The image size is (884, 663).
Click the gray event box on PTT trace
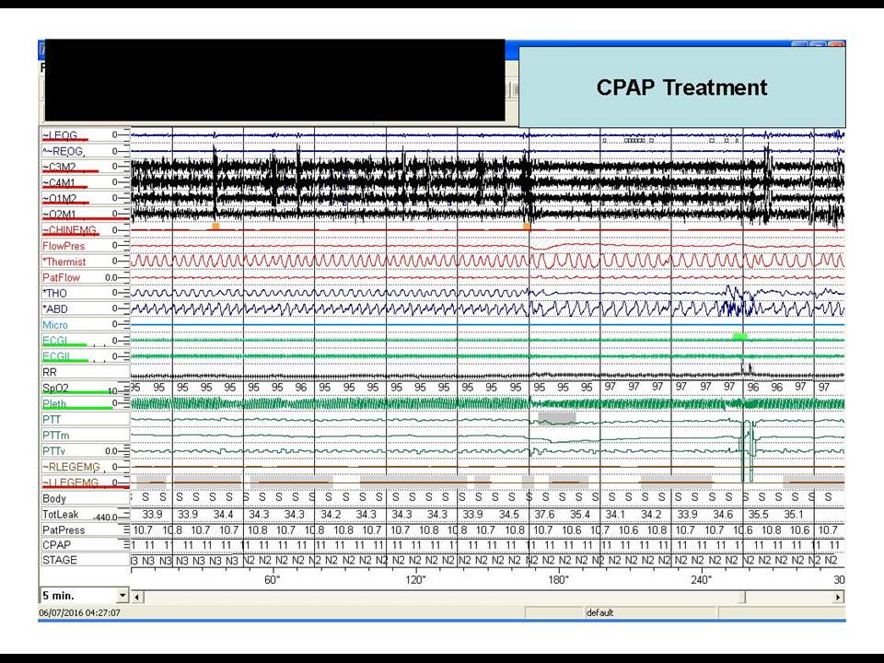coord(557,418)
